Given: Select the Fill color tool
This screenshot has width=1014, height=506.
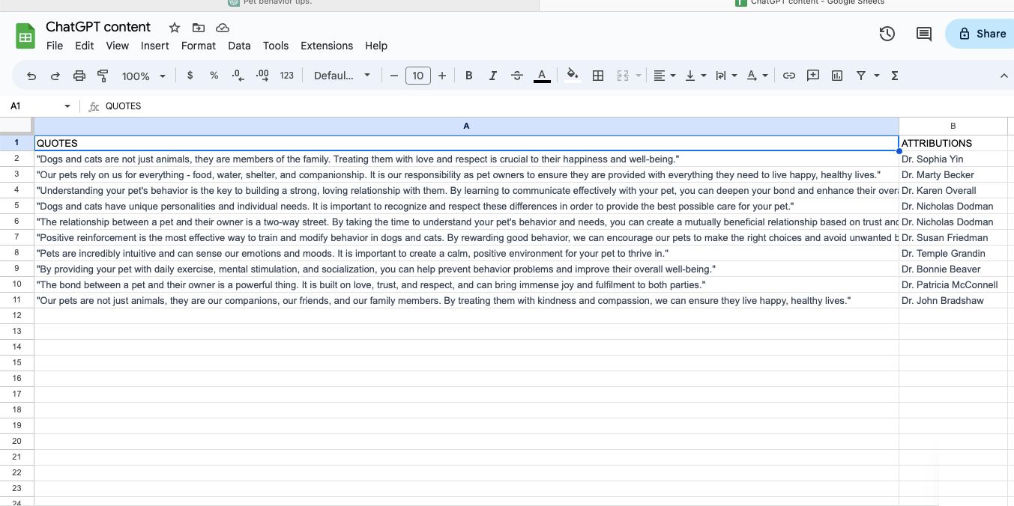Looking at the screenshot, I should (573, 75).
